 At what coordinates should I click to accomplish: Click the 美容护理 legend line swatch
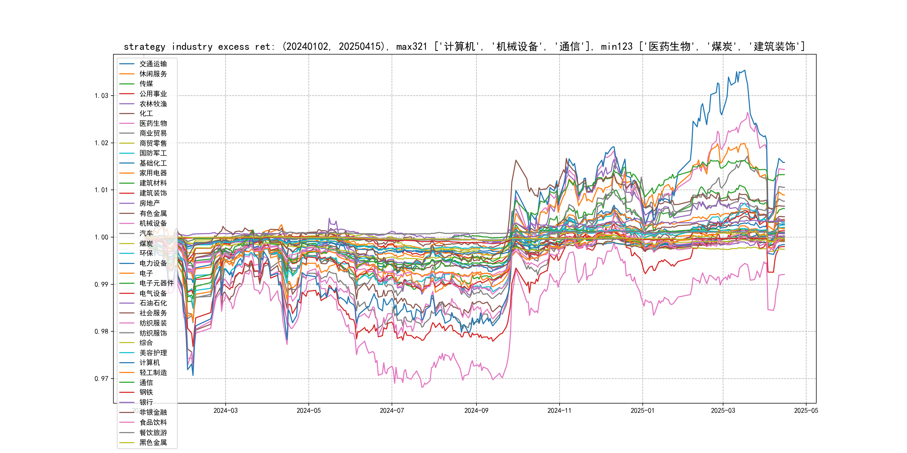coord(127,353)
